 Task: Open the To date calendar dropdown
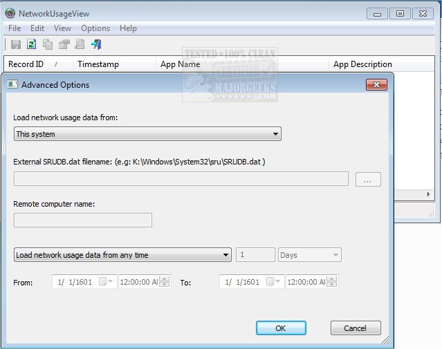pyautogui.click(x=273, y=281)
